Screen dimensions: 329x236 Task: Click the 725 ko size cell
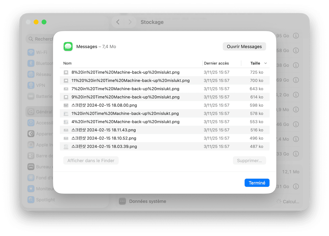pos(256,72)
